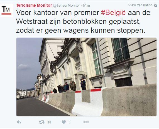Open the @TerreurMonitor handle
Image resolution: width=159 pixels, height=129 pixels.
(x=67, y=6)
